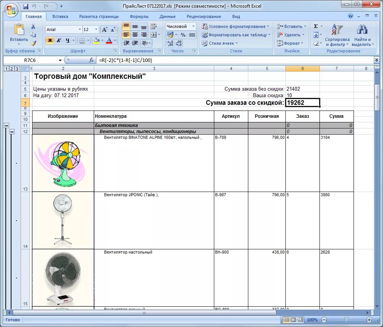Click the Copy icon
Screen dimensions: 383x327
click(x=33, y=35)
